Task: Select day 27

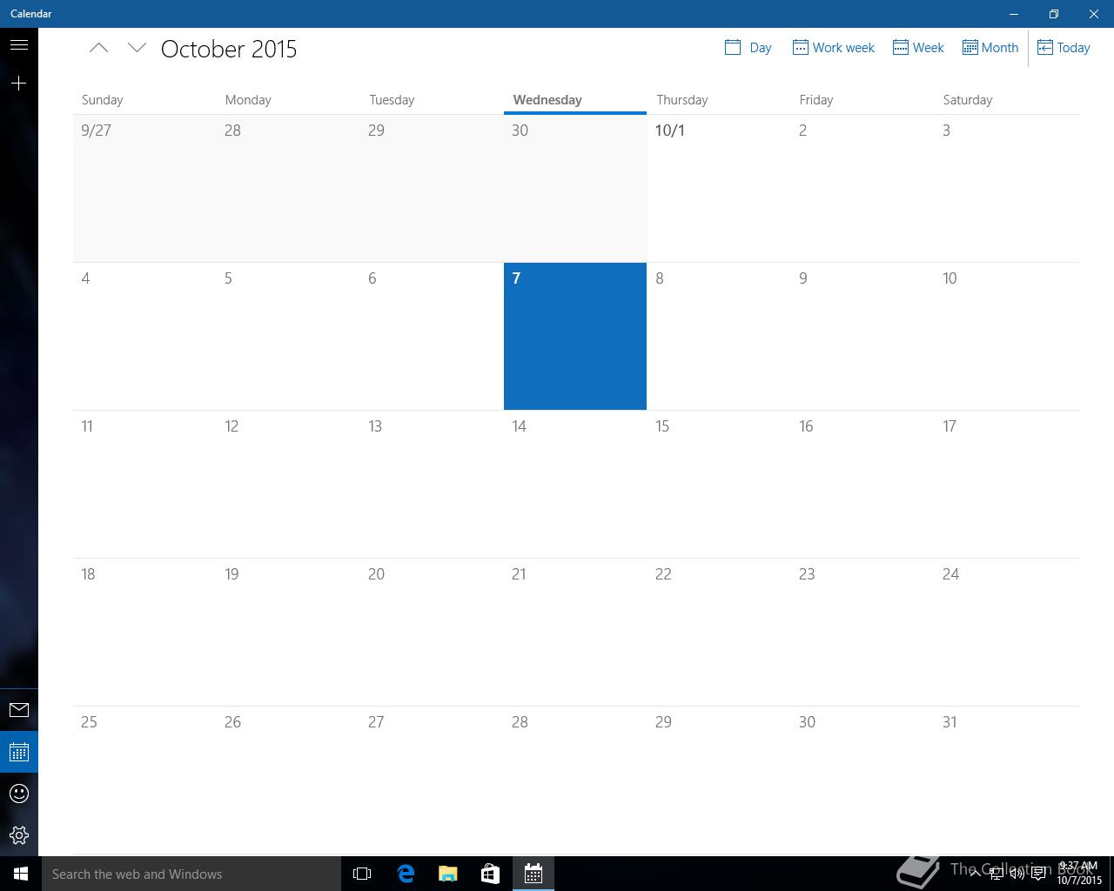Action: click(432, 780)
